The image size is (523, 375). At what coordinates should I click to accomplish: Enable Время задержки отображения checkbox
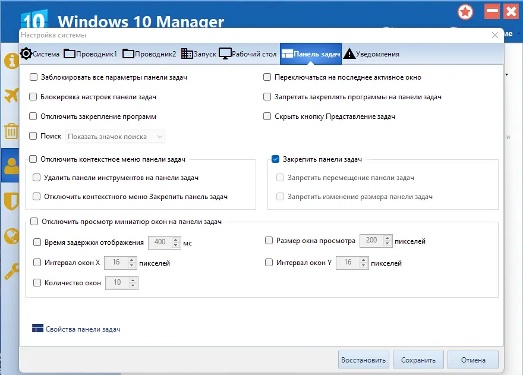point(37,242)
